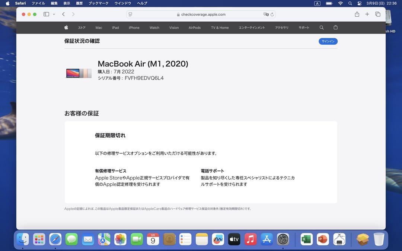Image resolution: width=402 pixels, height=251 pixels.
Task: Open Maps from the Dock
Action: coord(104,239)
